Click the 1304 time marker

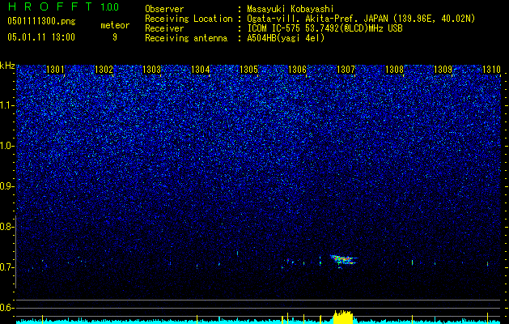(x=201, y=70)
